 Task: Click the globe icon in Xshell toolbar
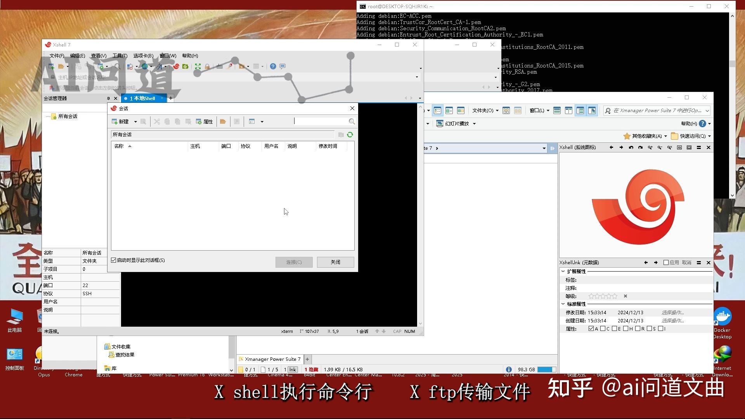click(145, 66)
